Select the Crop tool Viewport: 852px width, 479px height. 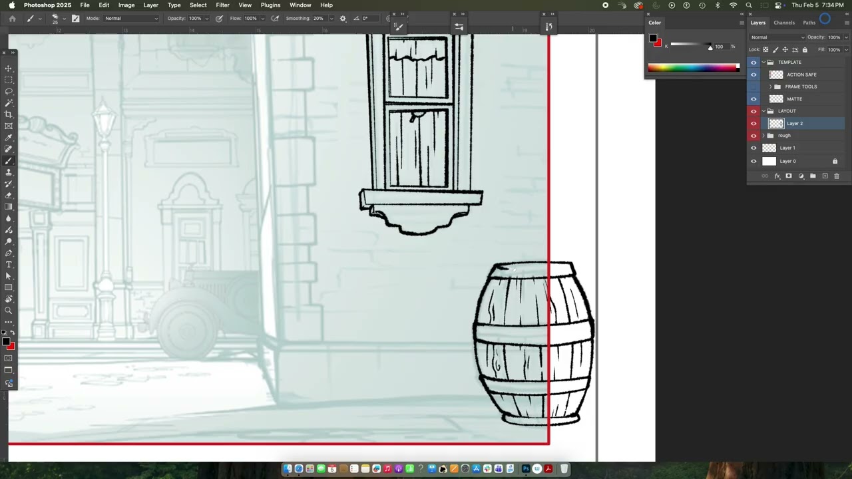coord(9,114)
